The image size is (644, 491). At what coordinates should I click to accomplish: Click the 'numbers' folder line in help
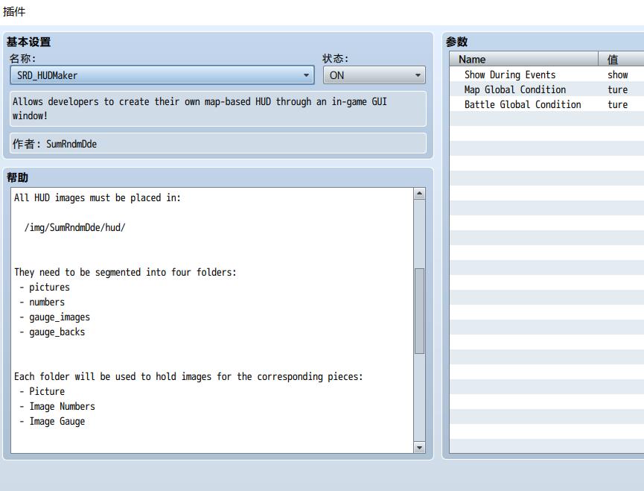tap(47, 302)
